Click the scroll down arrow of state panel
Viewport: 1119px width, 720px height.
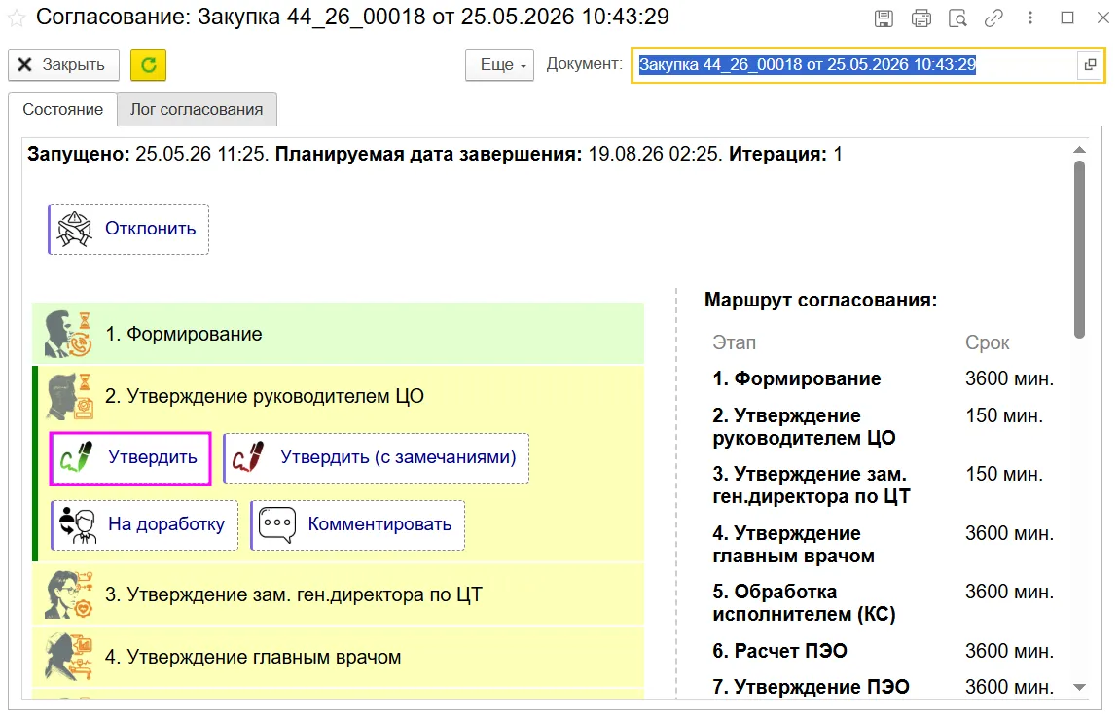pyautogui.click(x=1080, y=687)
